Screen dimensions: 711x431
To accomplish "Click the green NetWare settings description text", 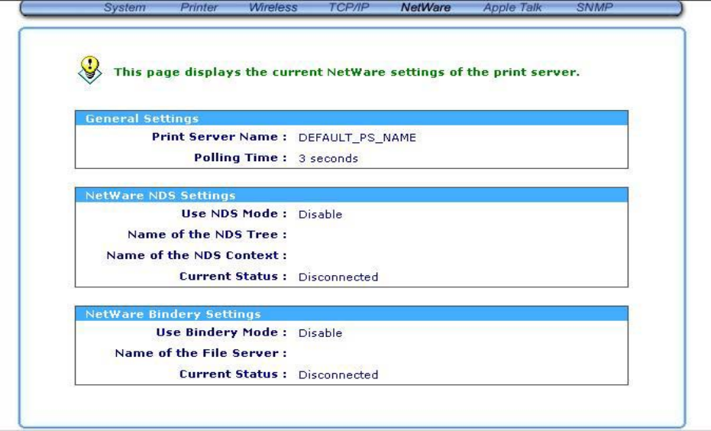I will 347,72.
